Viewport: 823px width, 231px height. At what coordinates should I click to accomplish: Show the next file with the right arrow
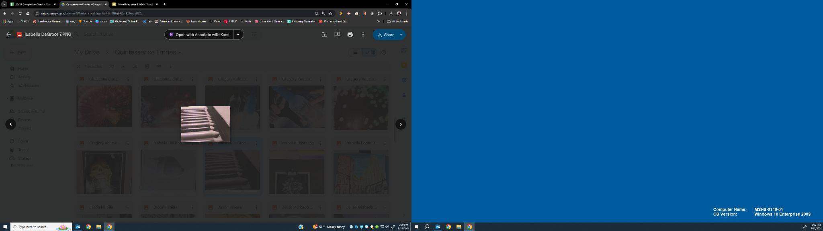click(401, 124)
